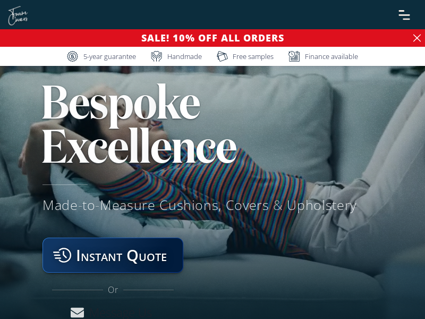Screen dimensions: 425x319
Task: Click the Bespoke Excellence heading
Action: point(140,123)
